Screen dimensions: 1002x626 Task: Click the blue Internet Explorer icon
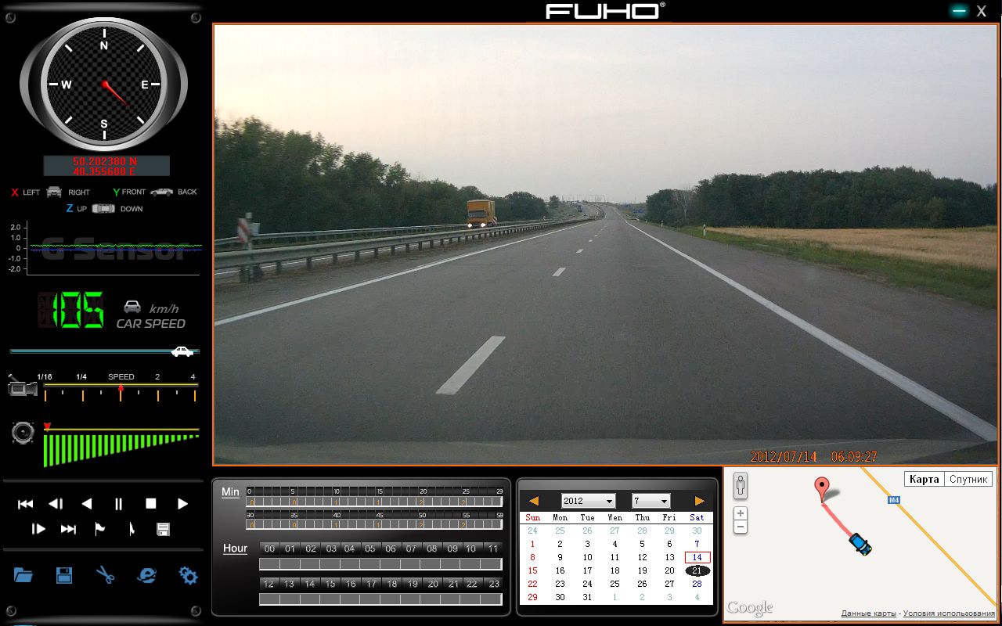146,576
